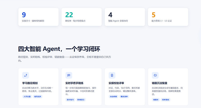The image size is (201, 108).
Task: Select the 阶梯提示 tag
Action: (81, 100)
